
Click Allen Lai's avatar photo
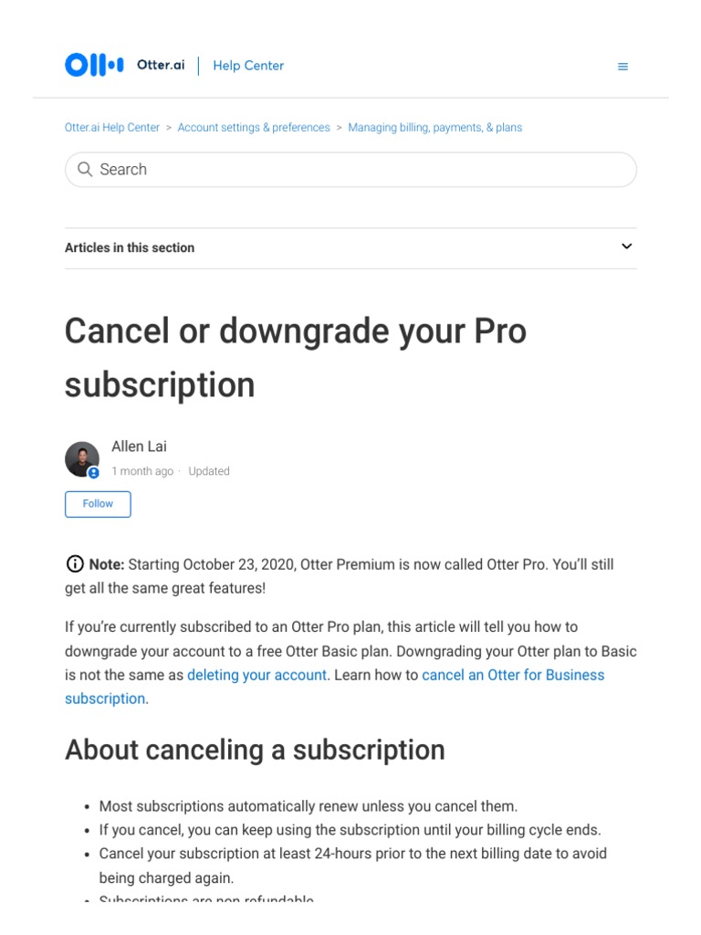pos(81,458)
